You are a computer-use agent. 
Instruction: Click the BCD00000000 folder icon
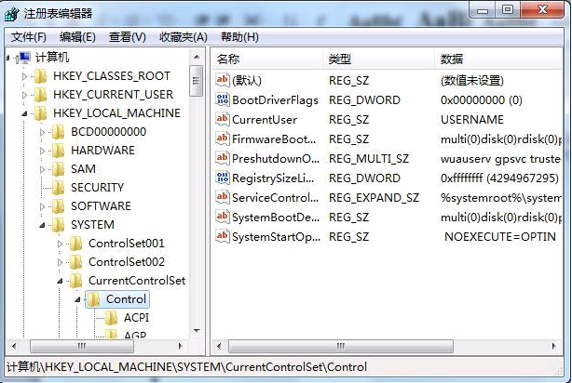pos(58,132)
